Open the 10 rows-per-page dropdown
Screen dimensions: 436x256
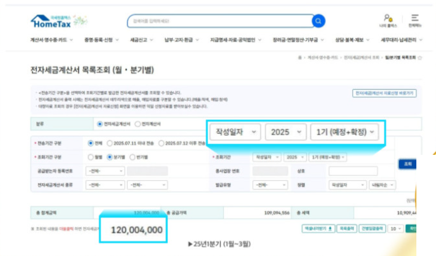pyautogui.click(x=395, y=229)
